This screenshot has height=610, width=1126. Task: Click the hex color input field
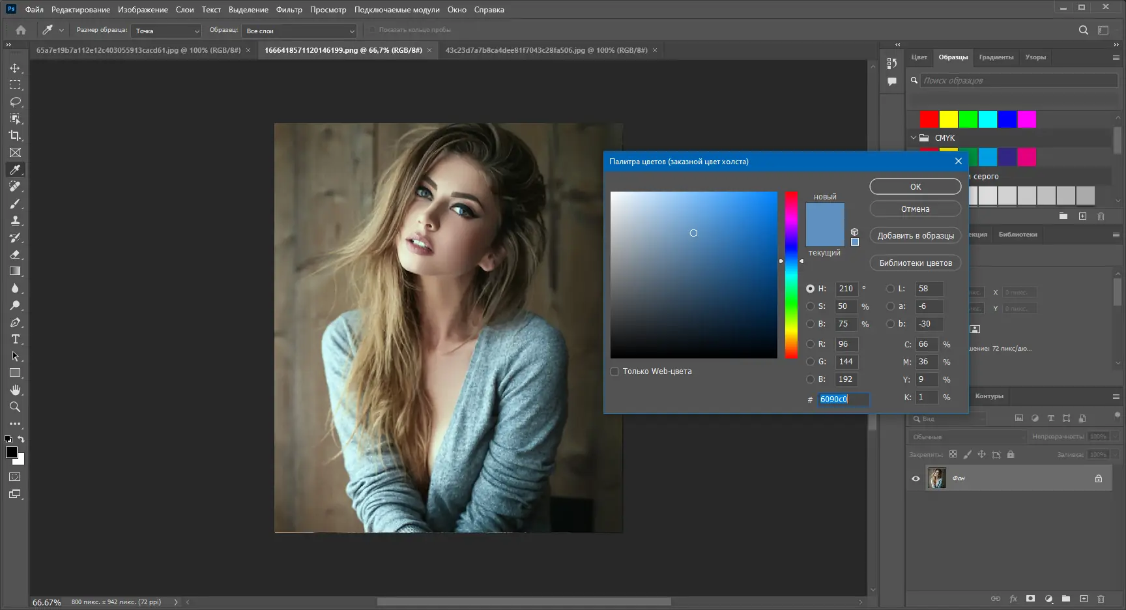pos(843,399)
